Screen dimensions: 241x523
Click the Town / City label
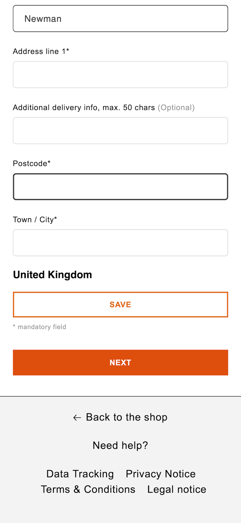click(35, 220)
